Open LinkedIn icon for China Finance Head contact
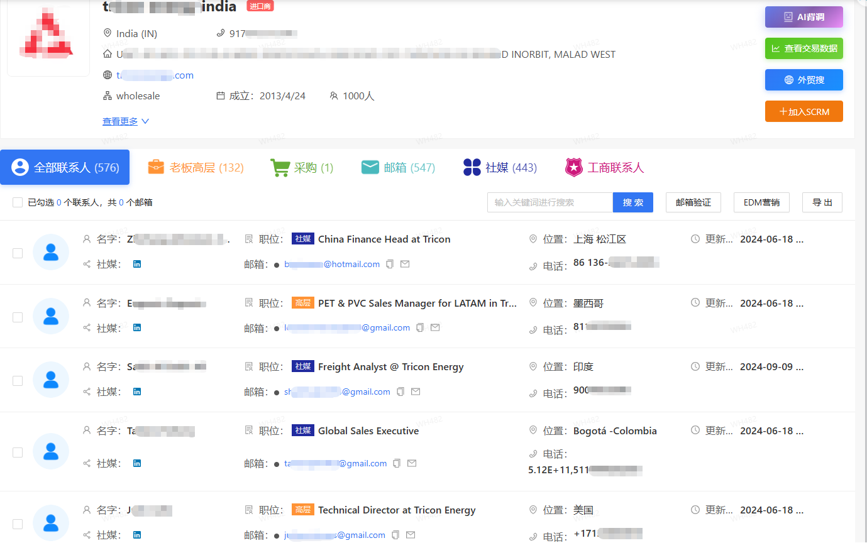The width and height of the screenshot is (867, 543). 137,264
